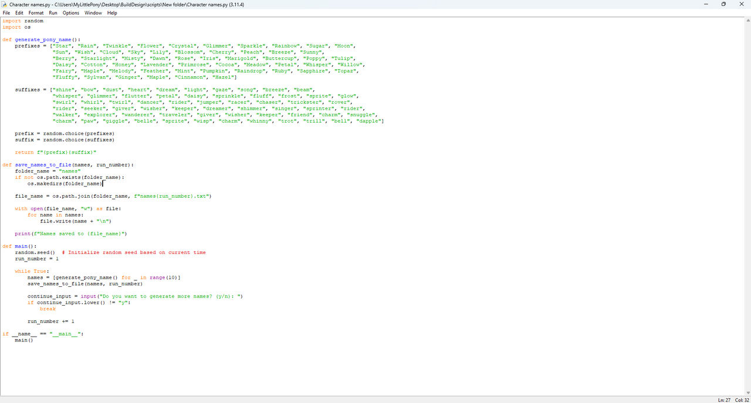Screen dimensions: 751x403
Task: Open the Help menu
Action: coord(112,13)
